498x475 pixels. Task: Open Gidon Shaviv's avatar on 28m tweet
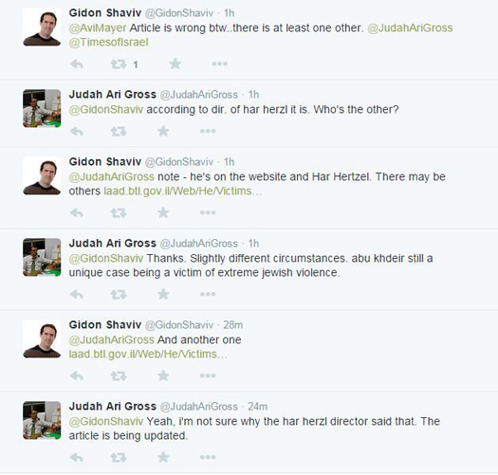tap(42, 338)
